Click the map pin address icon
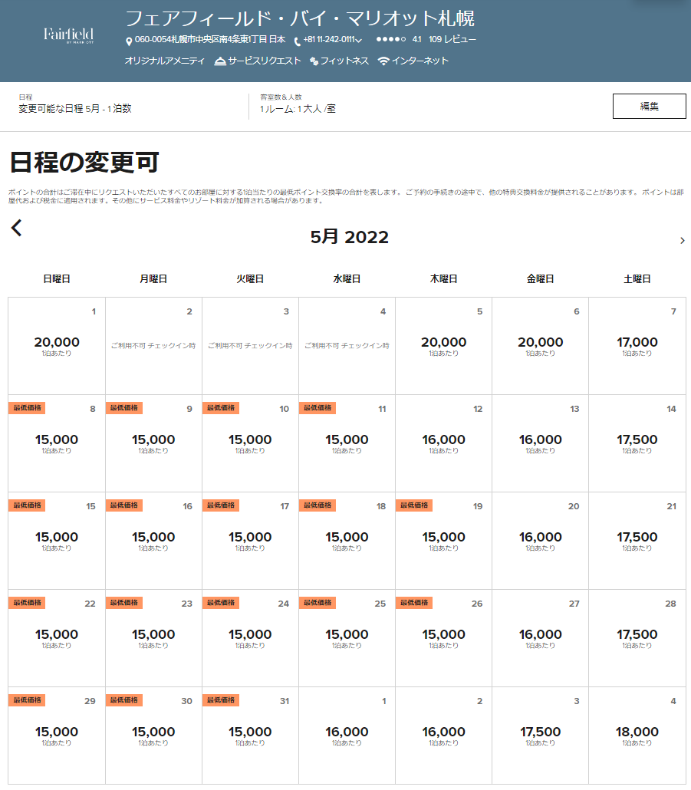 pyautogui.click(x=129, y=41)
